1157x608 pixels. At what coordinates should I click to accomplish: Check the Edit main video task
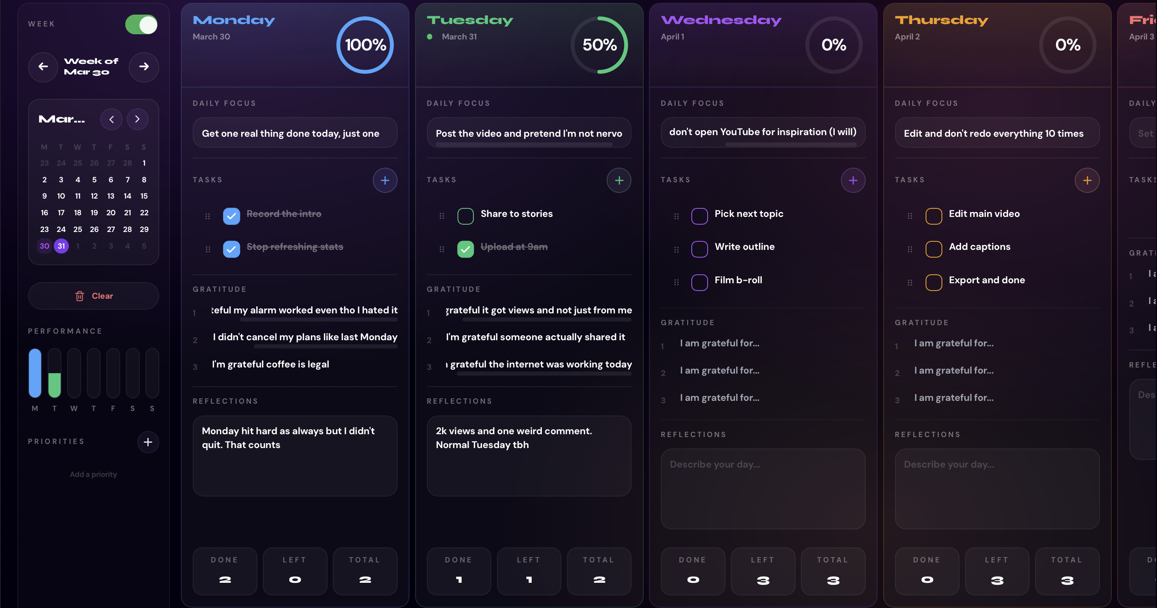point(933,216)
